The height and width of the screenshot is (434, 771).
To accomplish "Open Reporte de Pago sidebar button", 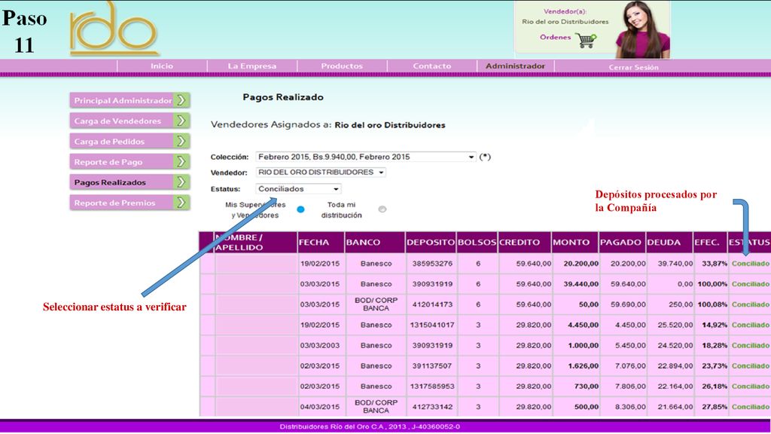I will click(x=130, y=162).
